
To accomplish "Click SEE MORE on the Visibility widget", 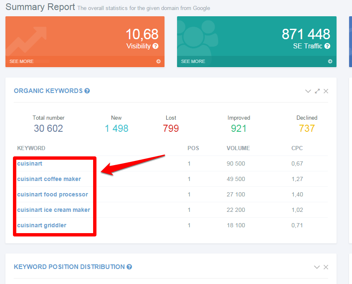I will pyautogui.click(x=21, y=61).
